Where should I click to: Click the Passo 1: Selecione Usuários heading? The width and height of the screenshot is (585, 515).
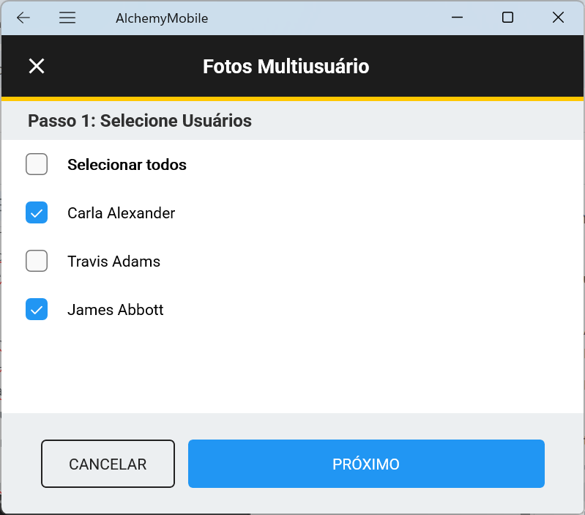(140, 121)
